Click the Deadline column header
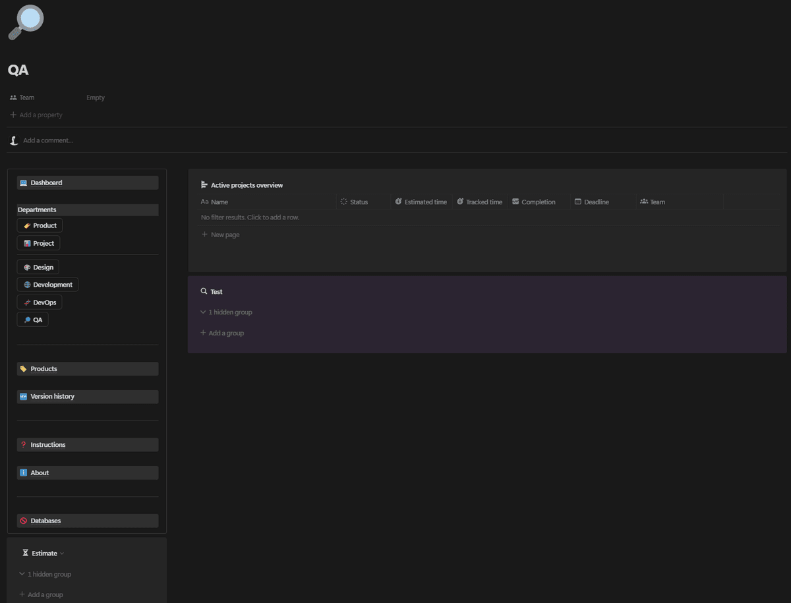791x603 pixels. point(596,202)
